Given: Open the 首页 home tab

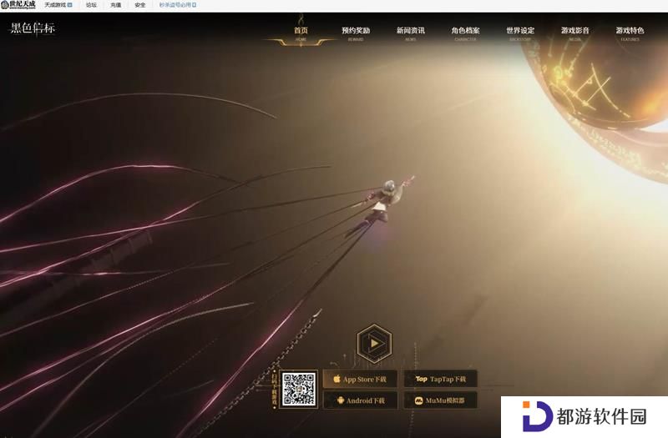Looking at the screenshot, I should pyautogui.click(x=301, y=32).
